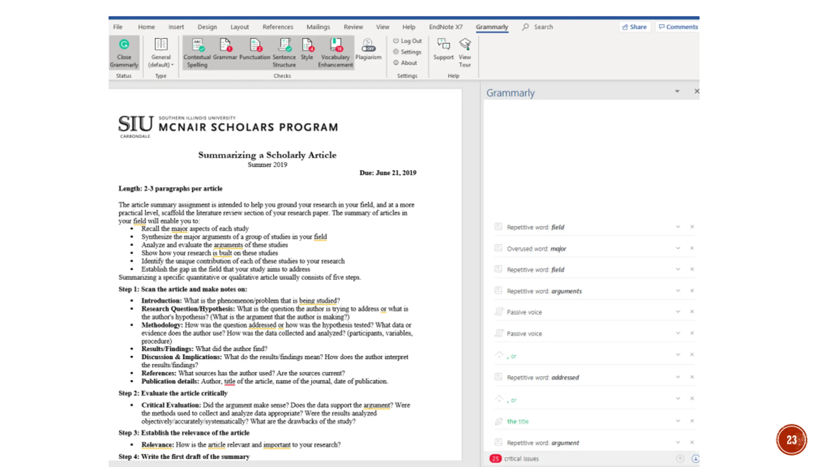Image resolution: width=830 pixels, height=467 pixels.
Task: Expand 'Repetitive word: arguments' card
Action: [x=678, y=291]
